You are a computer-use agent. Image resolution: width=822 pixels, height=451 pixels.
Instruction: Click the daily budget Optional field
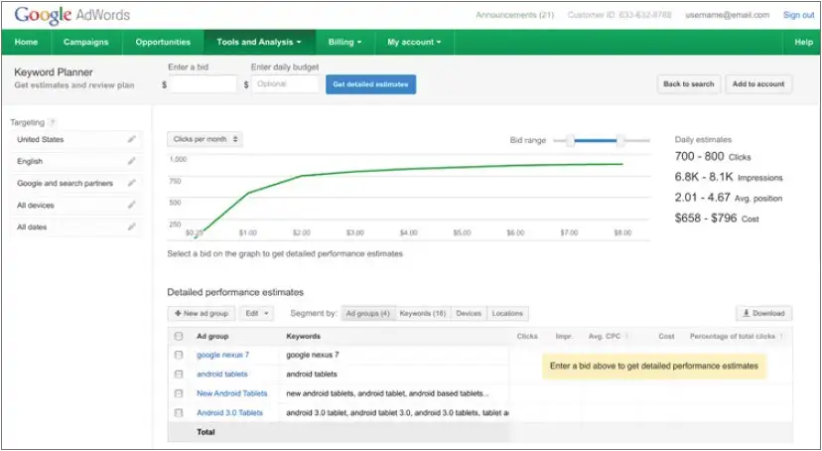point(285,84)
